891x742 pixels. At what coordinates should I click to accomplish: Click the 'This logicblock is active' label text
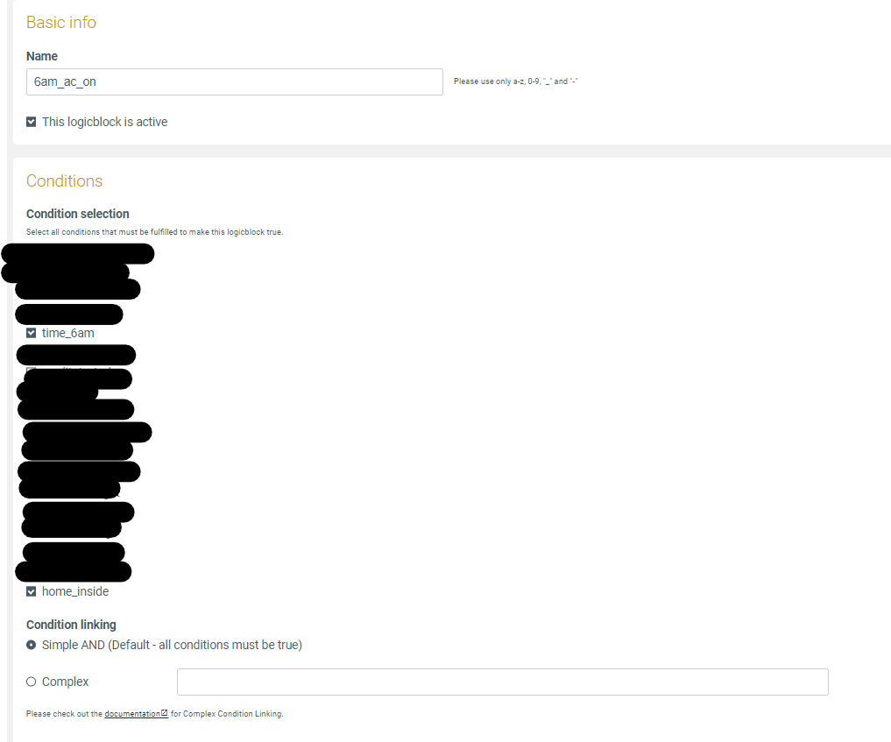104,122
